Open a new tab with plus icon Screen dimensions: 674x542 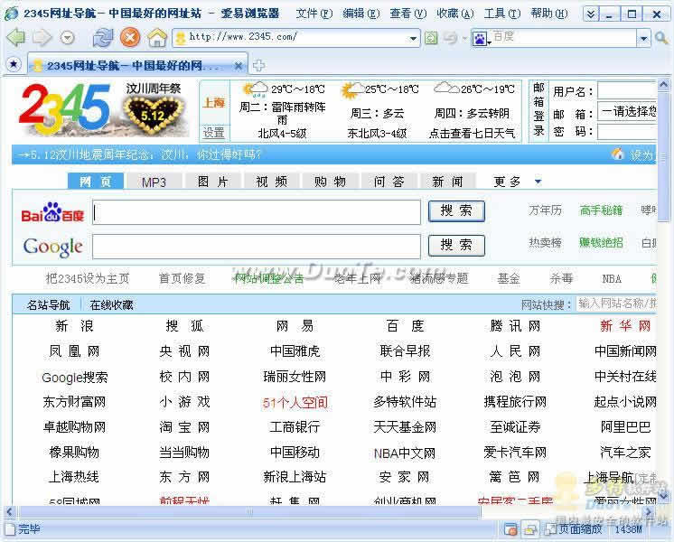point(258,65)
